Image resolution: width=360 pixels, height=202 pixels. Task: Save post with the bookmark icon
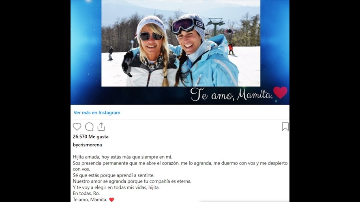(285, 126)
